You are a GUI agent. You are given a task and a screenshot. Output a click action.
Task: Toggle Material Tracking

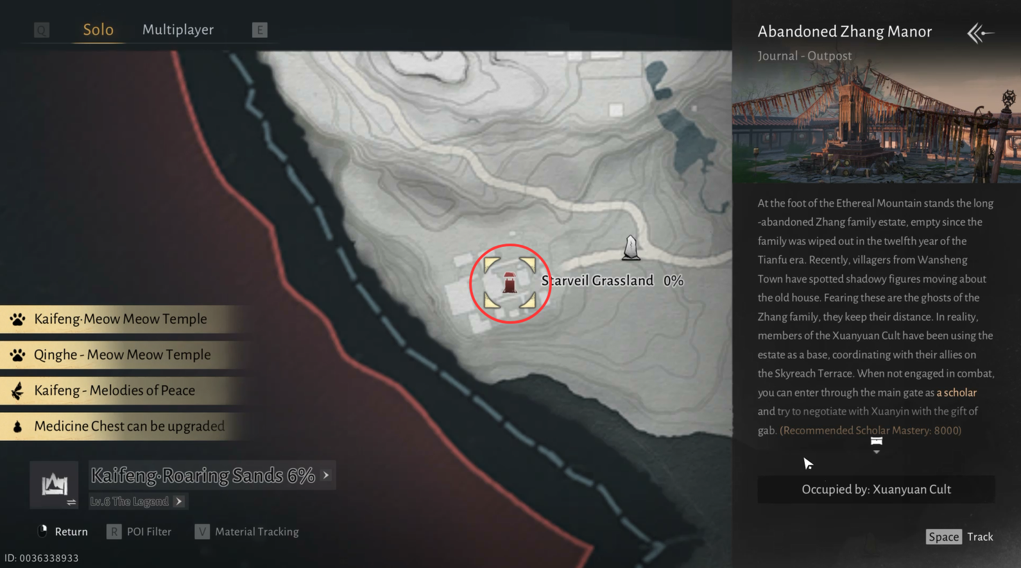[x=247, y=531]
